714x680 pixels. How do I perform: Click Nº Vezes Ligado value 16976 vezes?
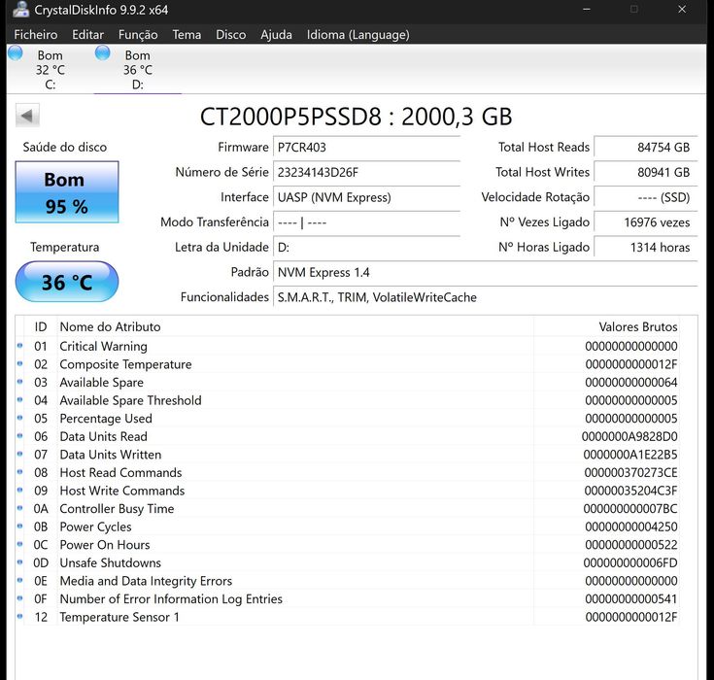click(x=646, y=222)
